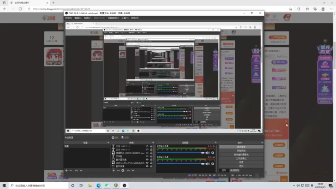Open the 帮助(H) menu in OBS
The height and width of the screenshot is (189, 336).
click(135, 18)
